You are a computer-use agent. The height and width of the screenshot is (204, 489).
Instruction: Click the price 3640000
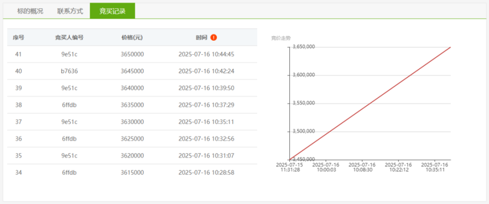[x=132, y=88]
